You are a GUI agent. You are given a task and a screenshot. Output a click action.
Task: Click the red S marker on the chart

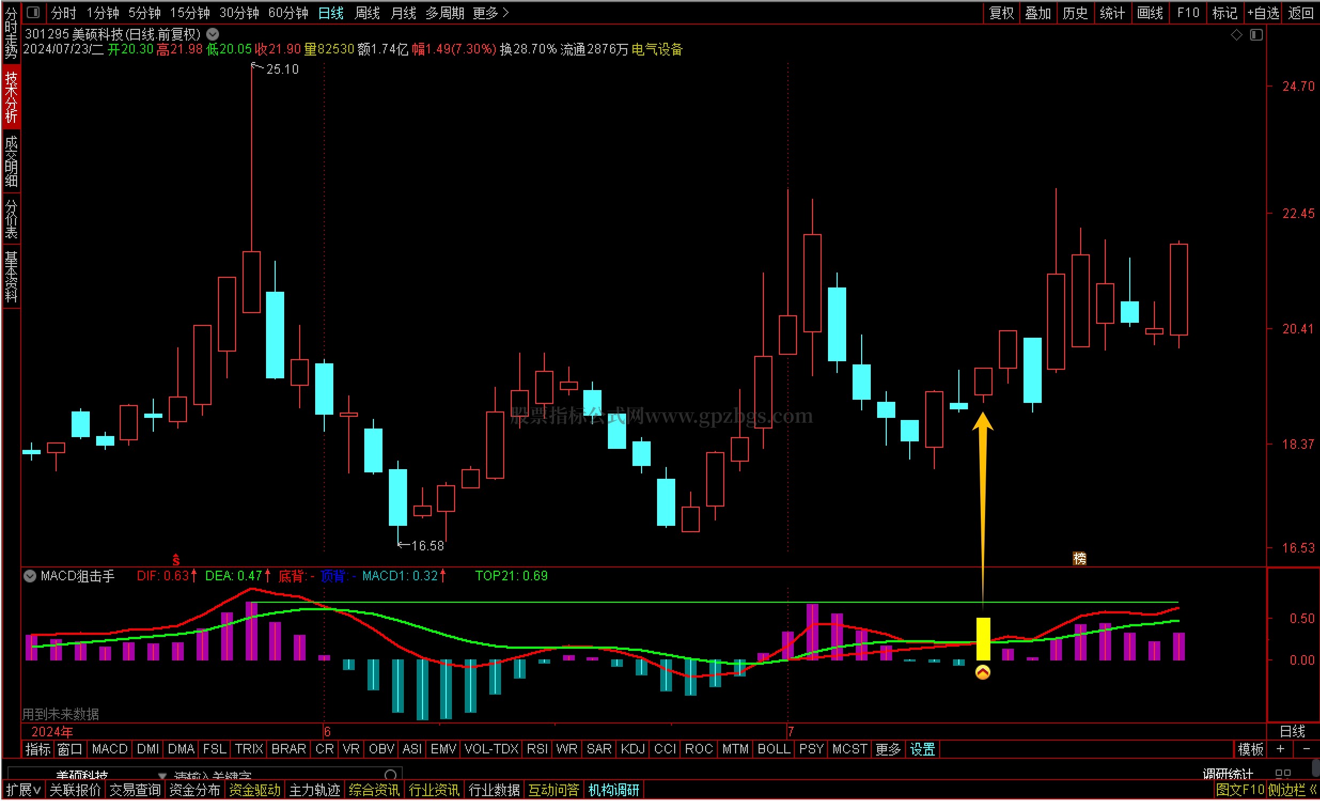(176, 560)
